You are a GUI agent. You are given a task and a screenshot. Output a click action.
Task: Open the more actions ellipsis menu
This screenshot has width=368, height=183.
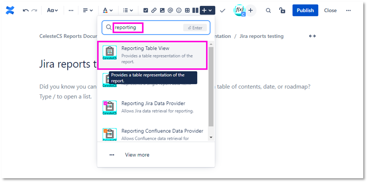[x=348, y=10]
